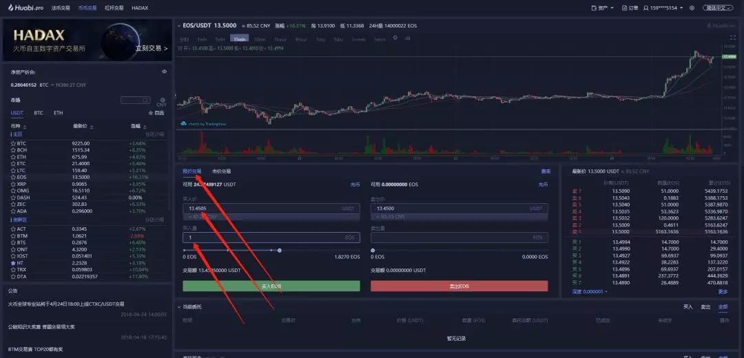Open the Huobi.pro home logo
Screen dimensions: 744x358
[x=25, y=8]
